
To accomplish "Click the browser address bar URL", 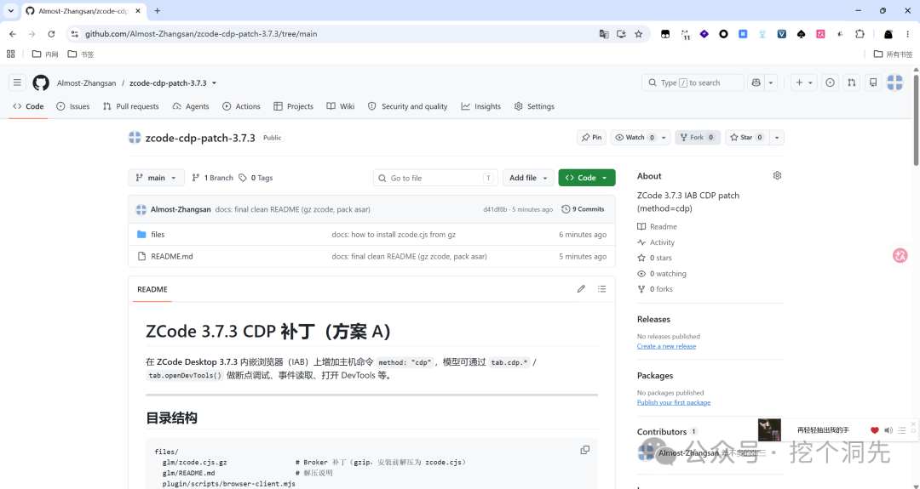I will point(201,34).
